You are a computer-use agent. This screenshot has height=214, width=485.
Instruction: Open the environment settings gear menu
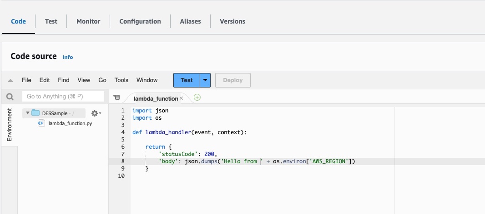pos(96,113)
